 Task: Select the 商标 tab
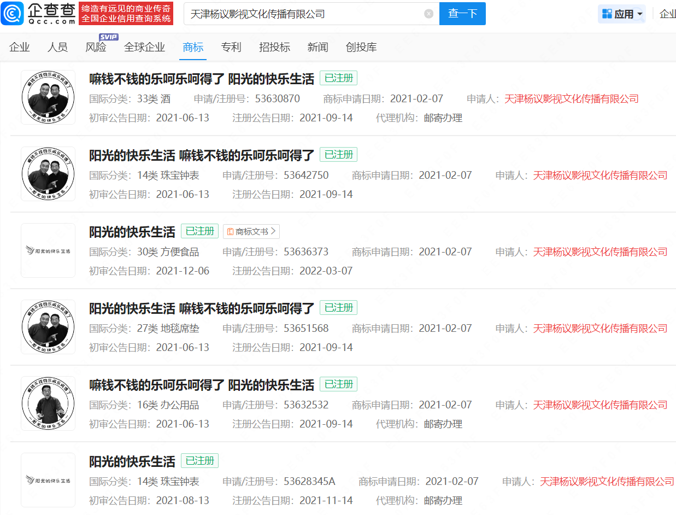click(193, 47)
